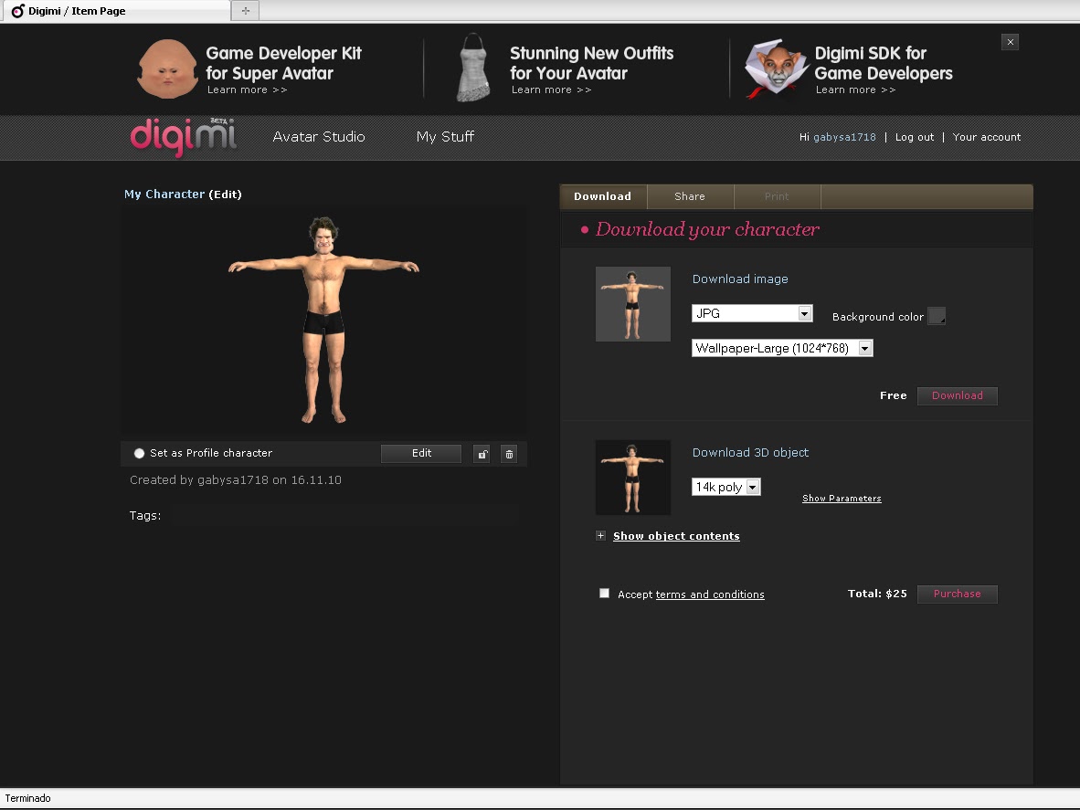Open the JPG format dropdown
Viewport: 1080px width, 810px height.
[752, 313]
